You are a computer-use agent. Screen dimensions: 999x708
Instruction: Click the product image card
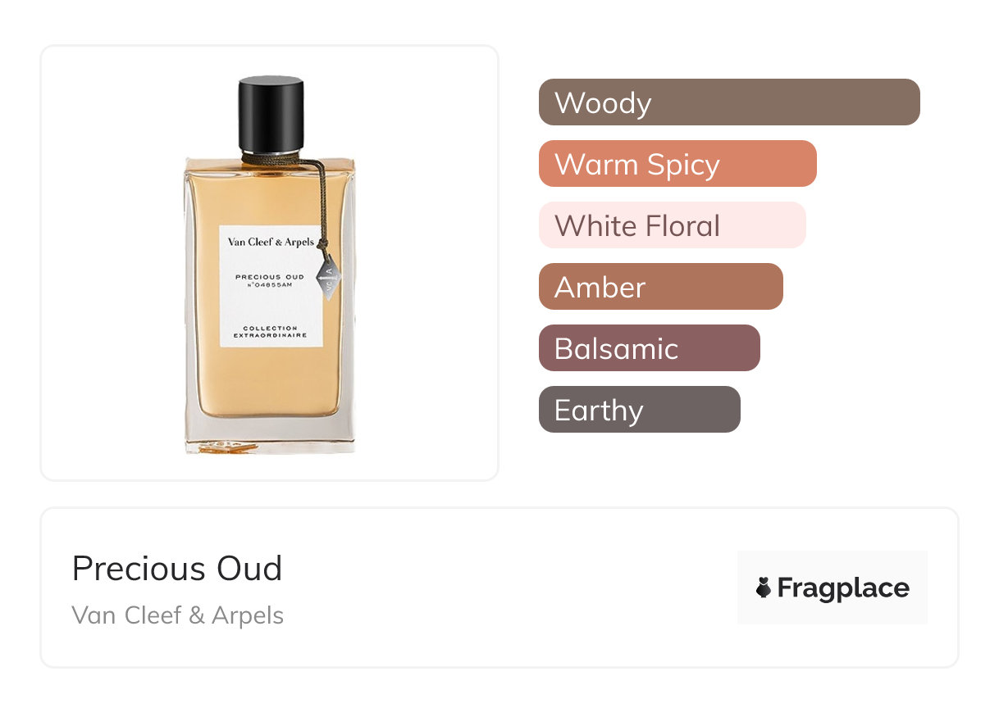click(x=270, y=263)
